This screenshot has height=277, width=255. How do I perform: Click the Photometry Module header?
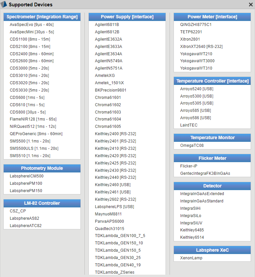coord(42,168)
